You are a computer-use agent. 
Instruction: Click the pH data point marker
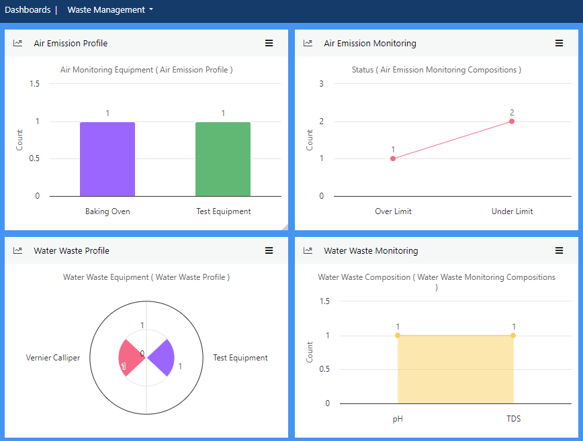(x=398, y=336)
